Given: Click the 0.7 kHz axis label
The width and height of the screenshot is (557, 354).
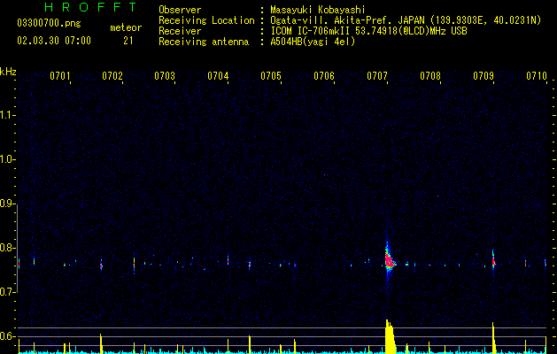Looking at the screenshot, I should point(7,292).
